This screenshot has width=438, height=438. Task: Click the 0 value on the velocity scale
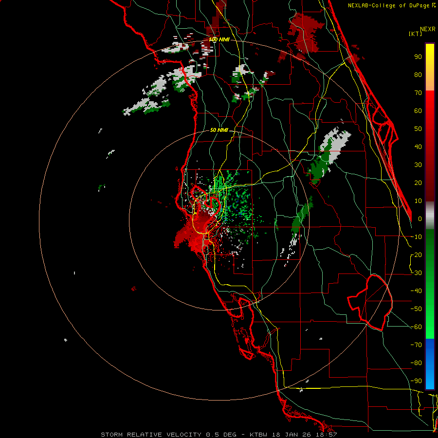pos(420,219)
